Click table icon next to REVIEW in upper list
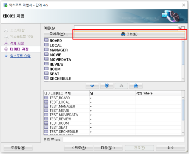This screenshot has height=154, width=189. coord(46,64)
